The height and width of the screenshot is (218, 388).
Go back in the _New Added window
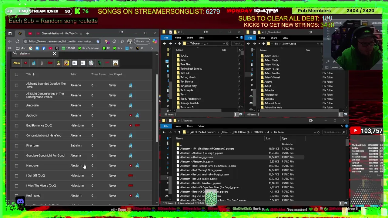pos(248,44)
